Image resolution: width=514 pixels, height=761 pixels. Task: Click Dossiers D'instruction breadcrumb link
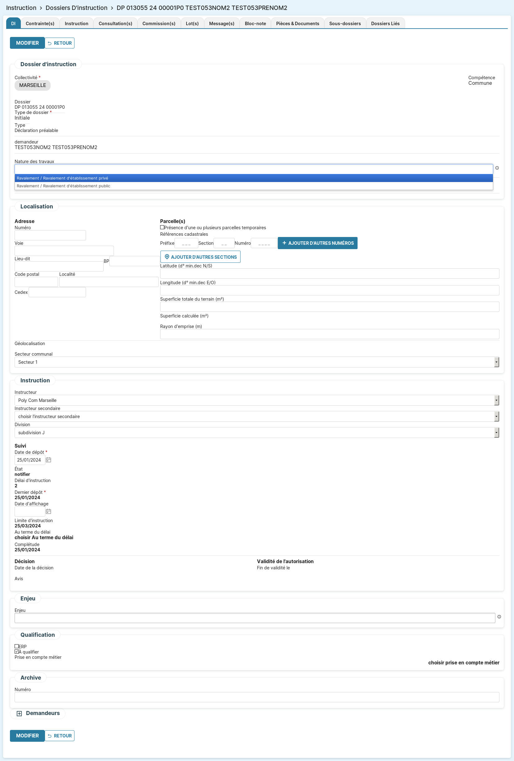76,8
